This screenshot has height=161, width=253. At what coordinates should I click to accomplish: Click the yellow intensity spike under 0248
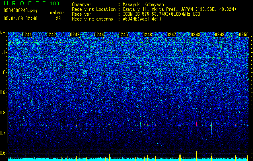(x=196, y=156)
